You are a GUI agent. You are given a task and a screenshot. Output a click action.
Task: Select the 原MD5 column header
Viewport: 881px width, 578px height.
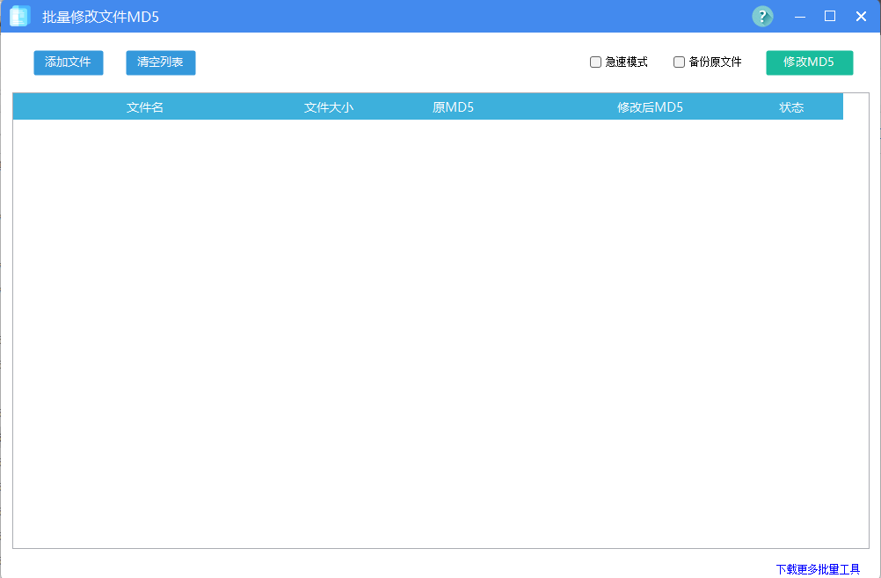click(x=453, y=106)
